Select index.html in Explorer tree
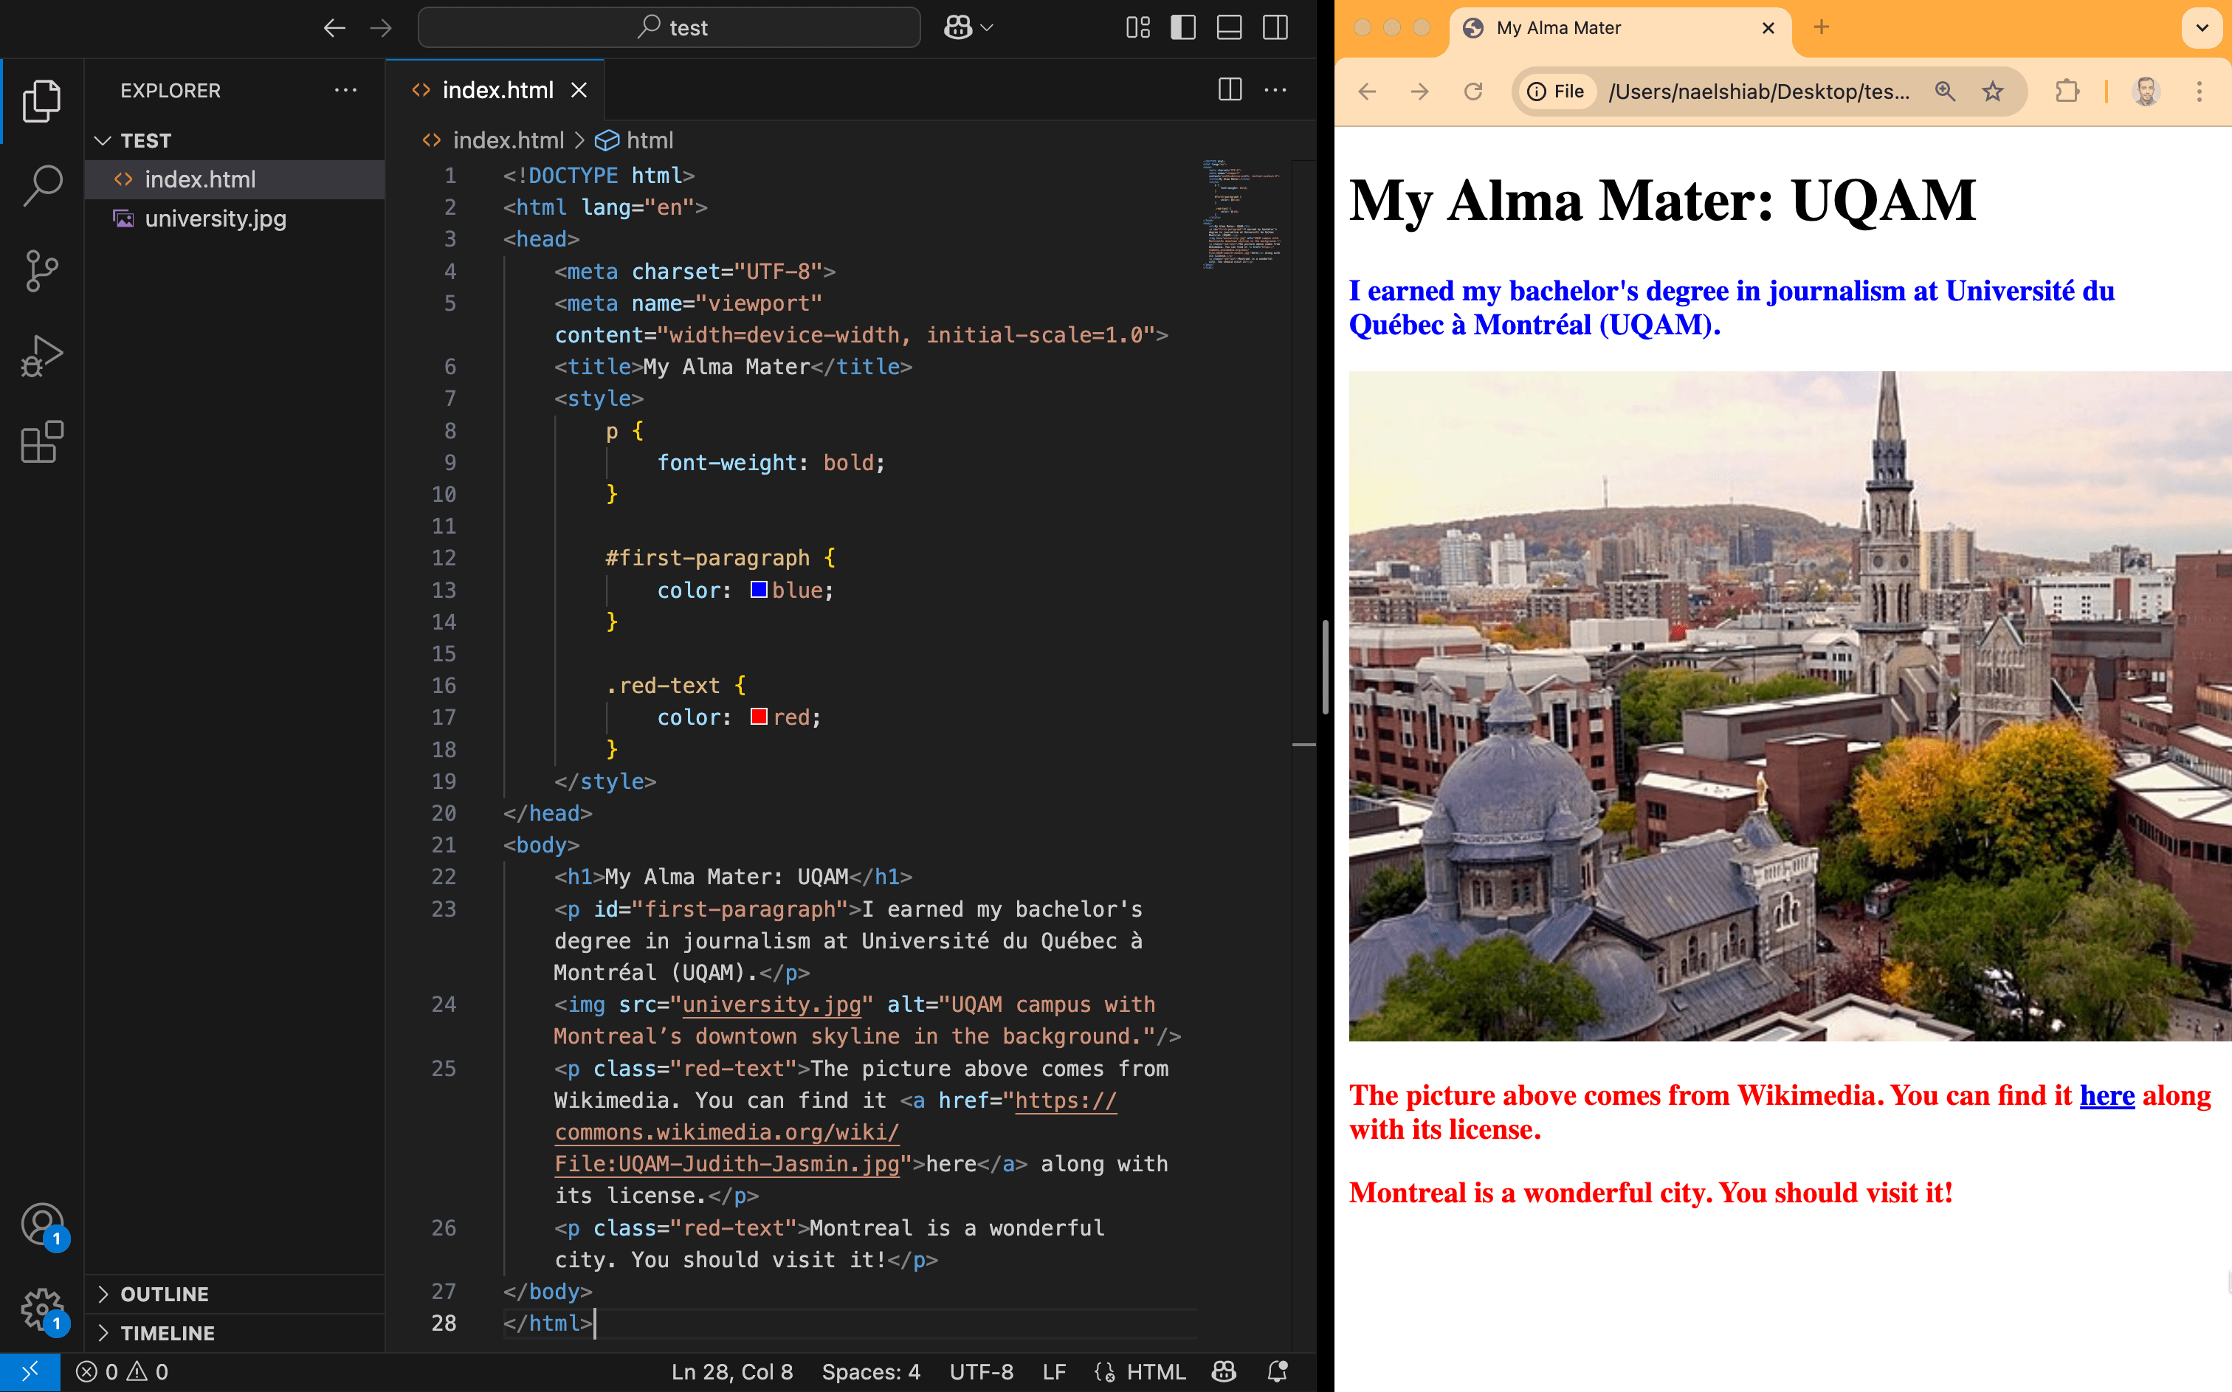2232x1392 pixels. coord(235,179)
